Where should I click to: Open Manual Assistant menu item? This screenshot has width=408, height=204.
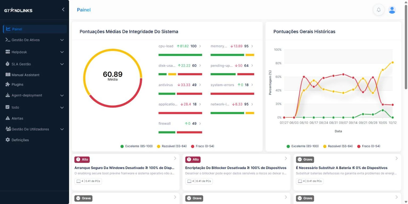(x=35, y=75)
